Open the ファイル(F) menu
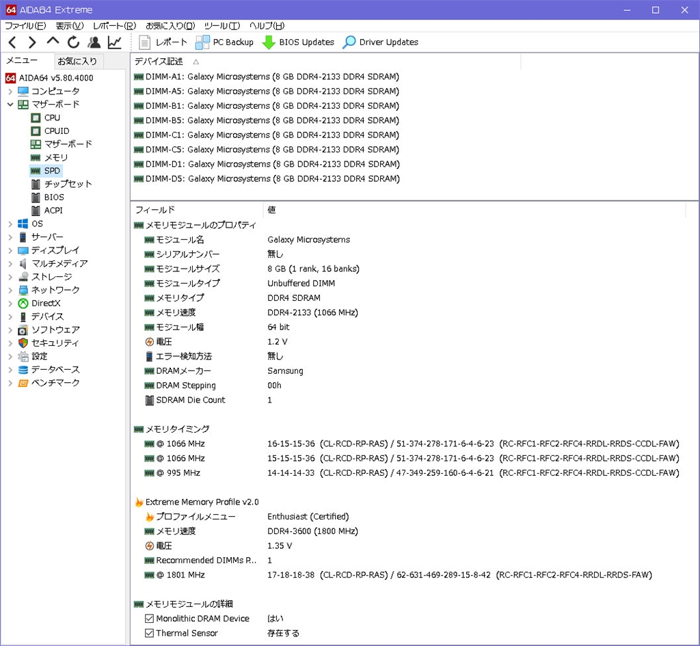 click(x=25, y=26)
